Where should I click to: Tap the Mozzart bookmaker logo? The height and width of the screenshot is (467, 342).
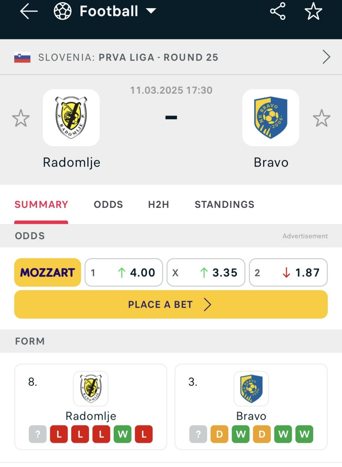(48, 272)
